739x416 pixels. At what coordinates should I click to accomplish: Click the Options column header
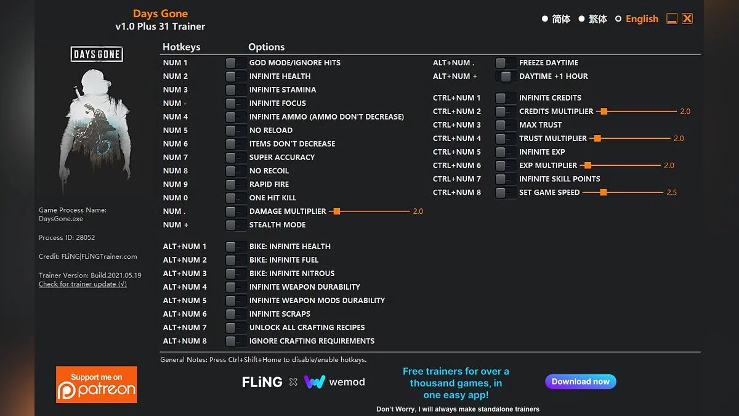266,47
